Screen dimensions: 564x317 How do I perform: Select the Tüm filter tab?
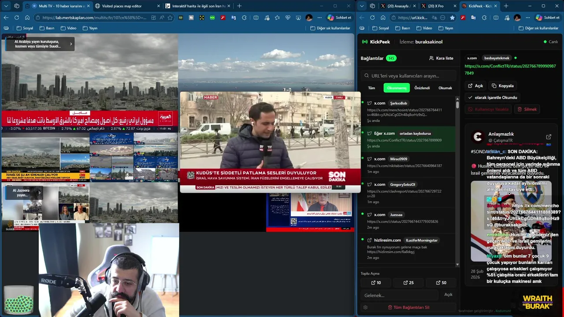tap(371, 88)
